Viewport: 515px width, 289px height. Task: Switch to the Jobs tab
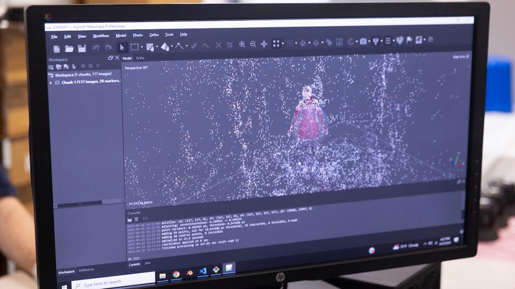tap(148, 263)
